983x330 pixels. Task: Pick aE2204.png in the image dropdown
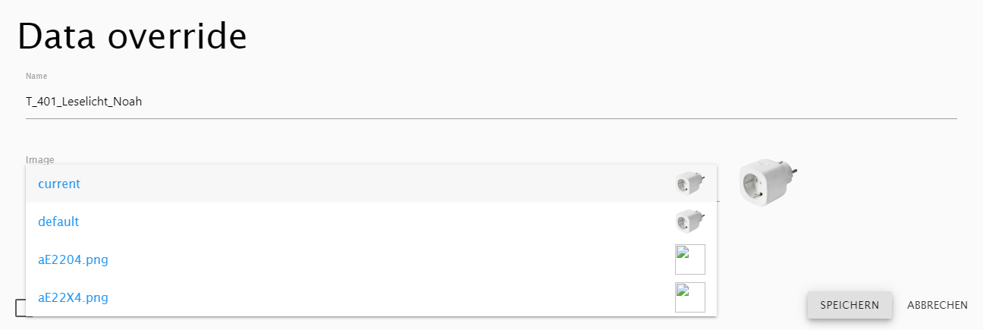[x=73, y=259]
